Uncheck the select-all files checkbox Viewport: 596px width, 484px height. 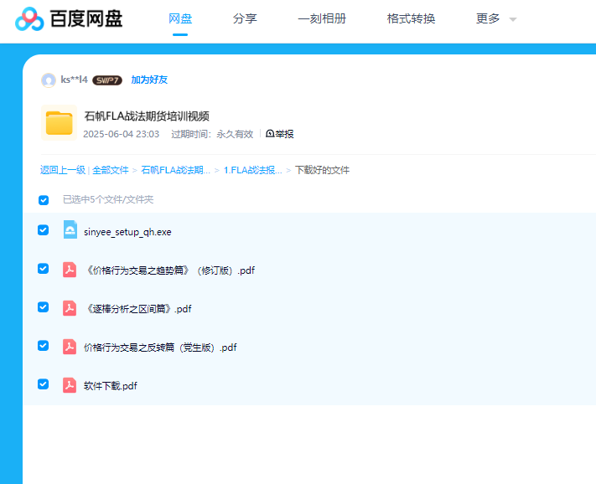click(44, 200)
